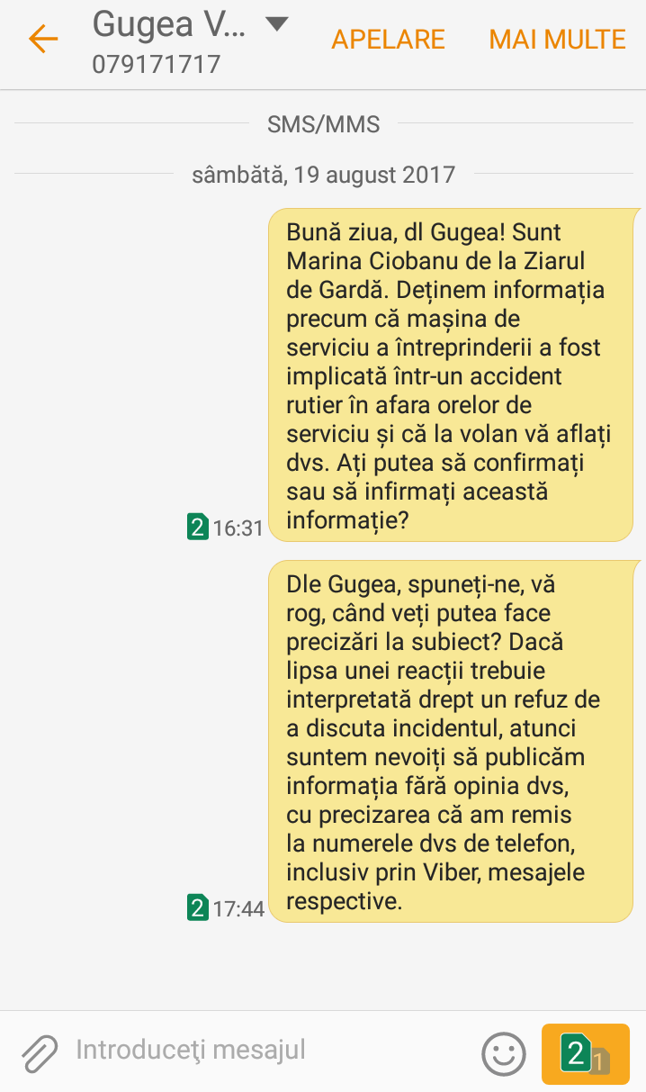The height and width of the screenshot is (1092, 646).
Task: Call the contact via APELARE
Action: [x=388, y=40]
